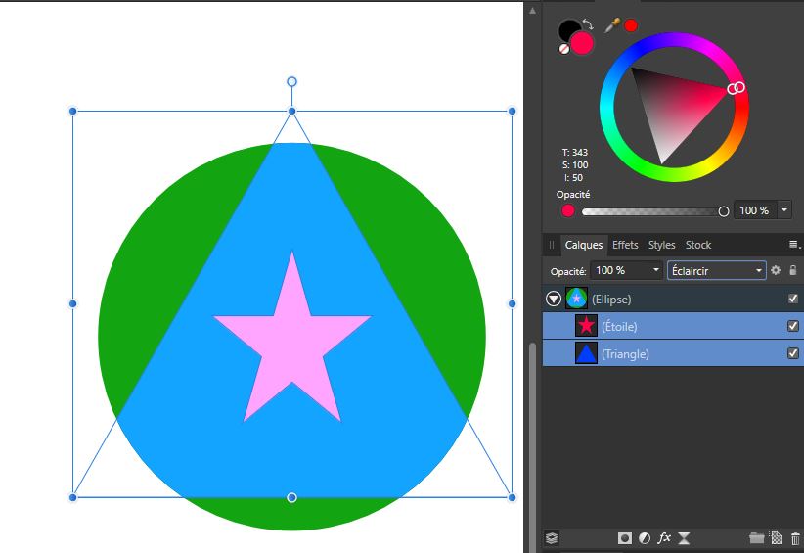This screenshot has width=804, height=553.
Task: Open blend options gear icon
Action: click(x=776, y=270)
